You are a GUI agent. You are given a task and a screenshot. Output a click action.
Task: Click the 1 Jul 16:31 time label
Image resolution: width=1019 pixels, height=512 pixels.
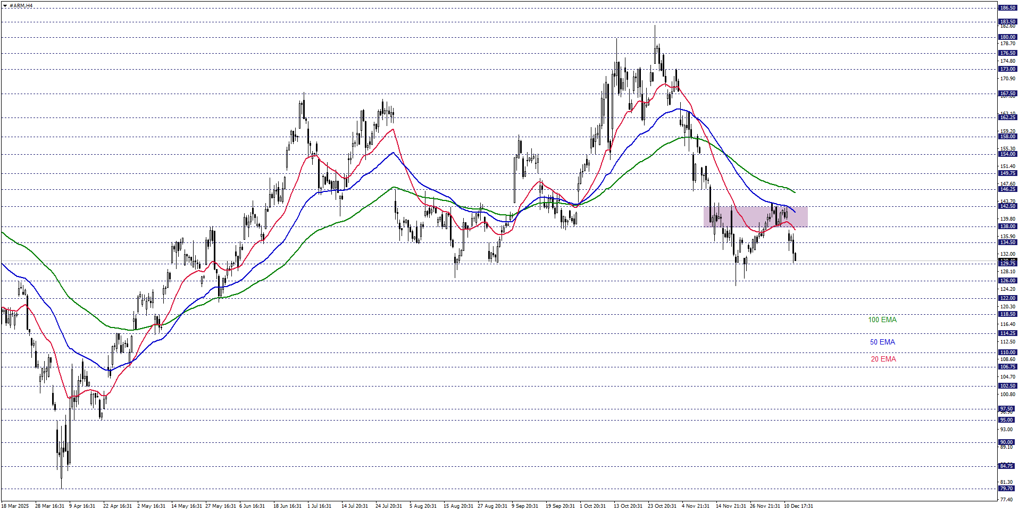[x=319, y=506]
